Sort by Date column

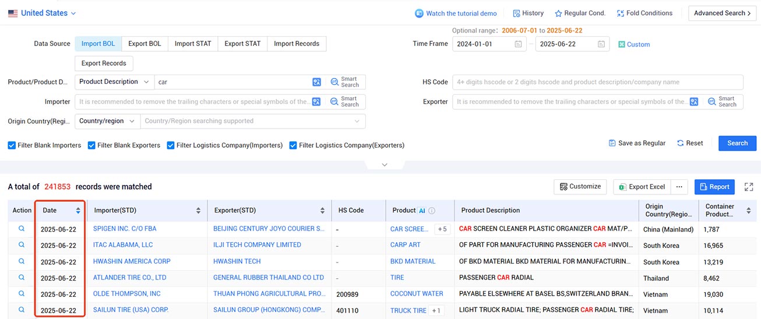(78, 211)
